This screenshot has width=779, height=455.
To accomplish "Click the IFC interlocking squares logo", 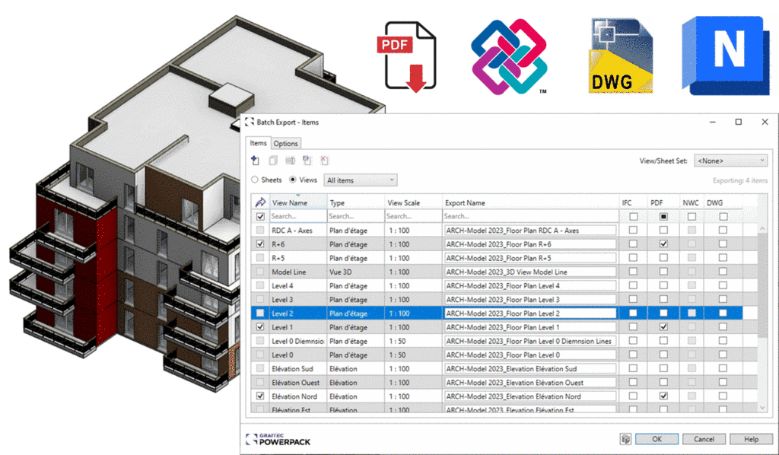I will (x=509, y=56).
